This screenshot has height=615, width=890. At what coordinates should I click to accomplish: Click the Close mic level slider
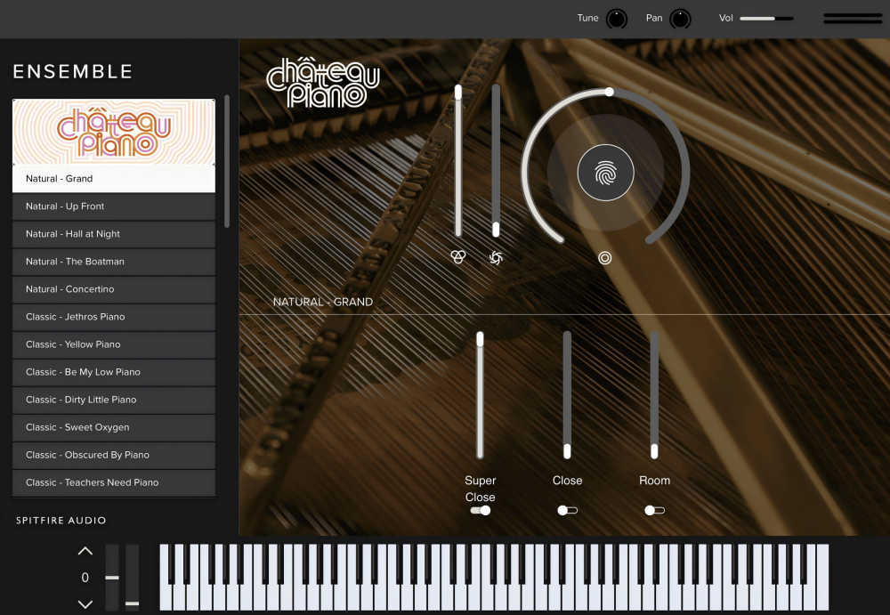click(x=567, y=395)
